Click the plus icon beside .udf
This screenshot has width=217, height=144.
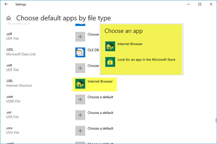(x=80, y=37)
